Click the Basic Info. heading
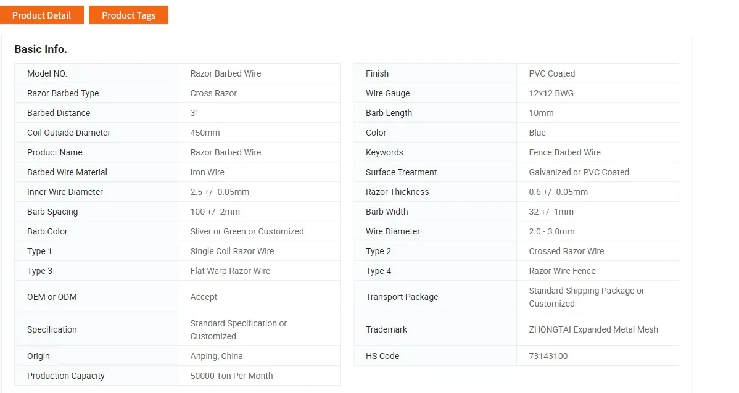Image resolution: width=739 pixels, height=393 pixels. [41, 49]
